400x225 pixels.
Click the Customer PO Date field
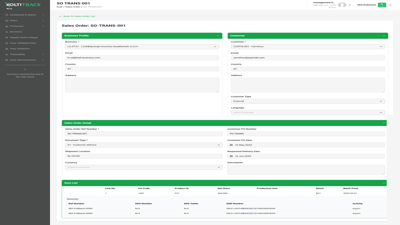[x=306, y=145]
